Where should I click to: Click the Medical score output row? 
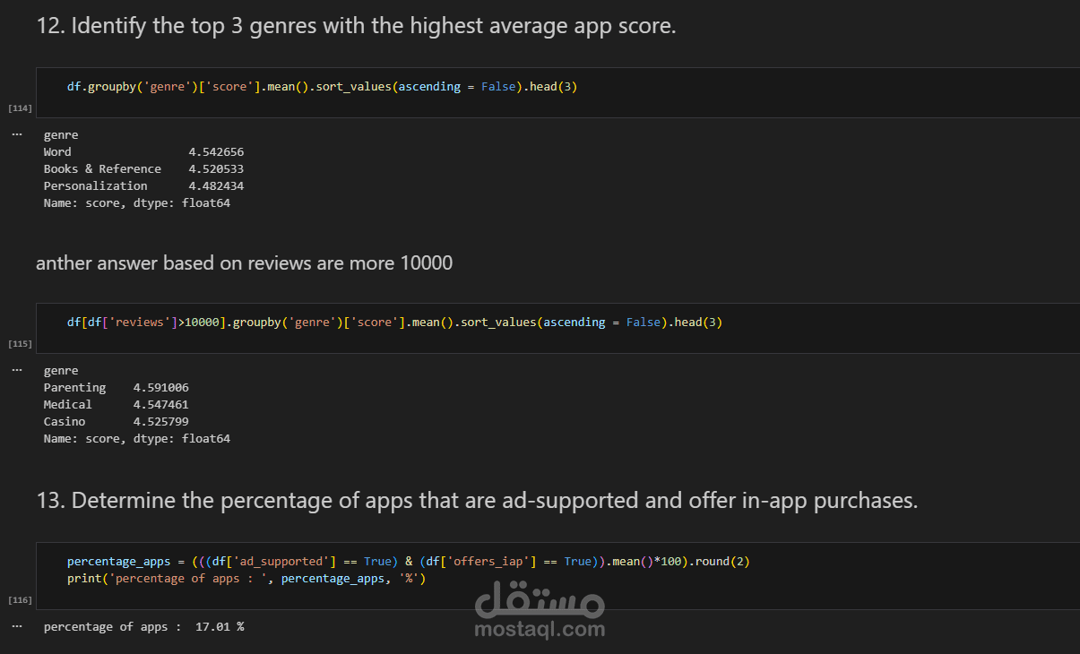[116, 404]
